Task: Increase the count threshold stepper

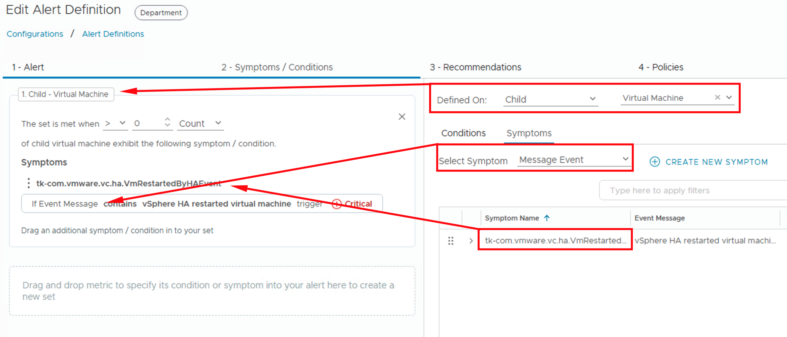Action: [167, 119]
